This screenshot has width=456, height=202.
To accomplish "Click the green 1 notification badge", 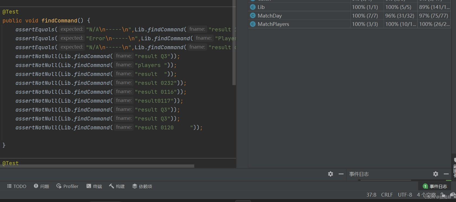I will [x=425, y=186].
